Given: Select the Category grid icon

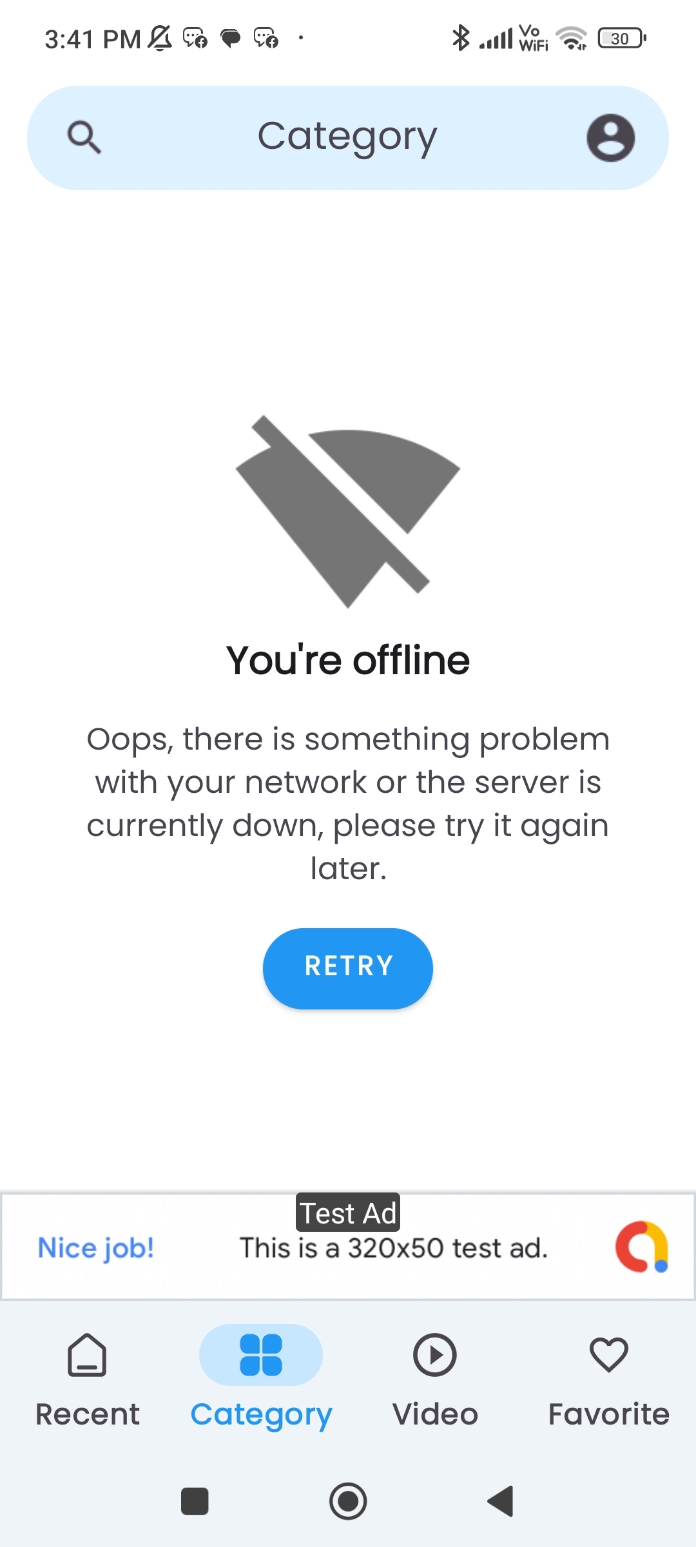Looking at the screenshot, I should click(x=261, y=1355).
